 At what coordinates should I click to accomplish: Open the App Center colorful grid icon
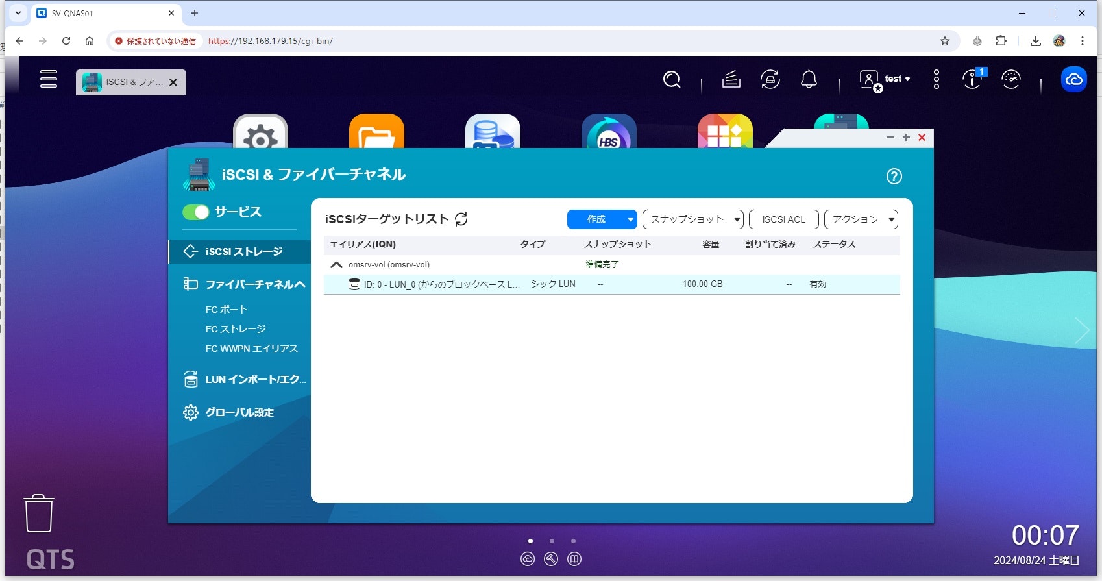(x=725, y=131)
